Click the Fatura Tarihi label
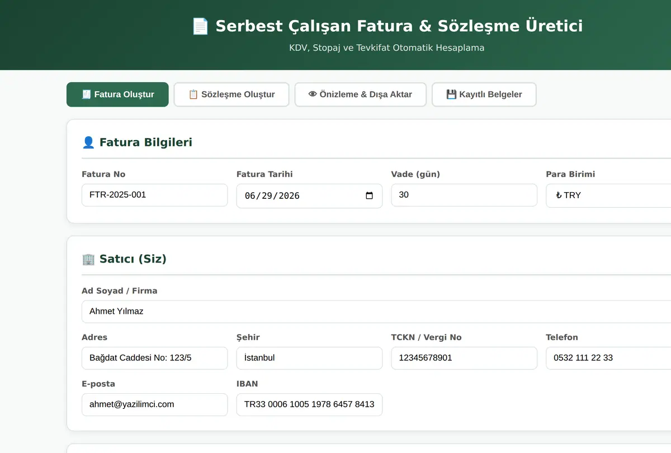Screen dimensions: 671x453 click(264, 174)
